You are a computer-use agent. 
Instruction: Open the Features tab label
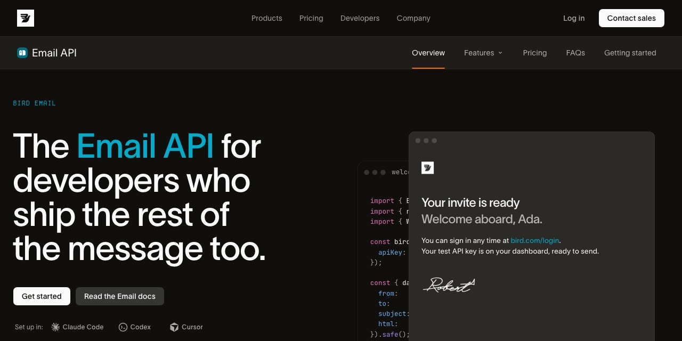pos(479,53)
